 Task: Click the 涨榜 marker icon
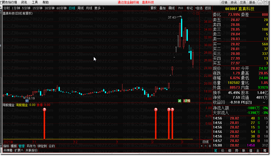(187, 101)
